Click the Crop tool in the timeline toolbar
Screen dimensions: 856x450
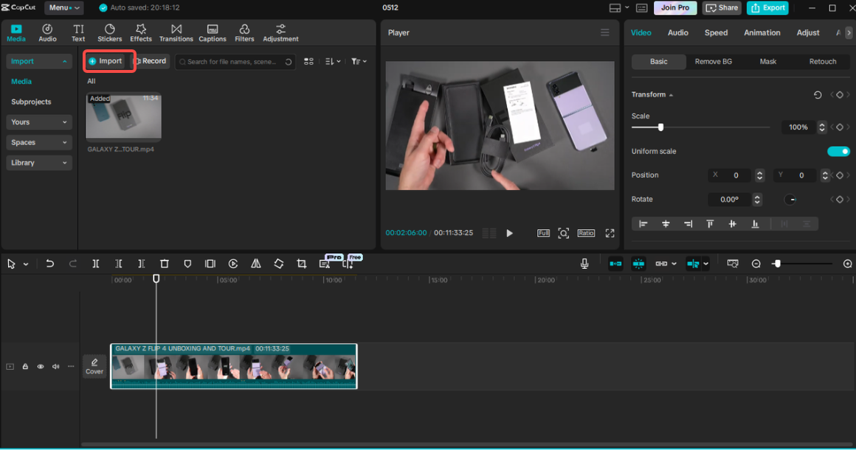pyautogui.click(x=302, y=263)
